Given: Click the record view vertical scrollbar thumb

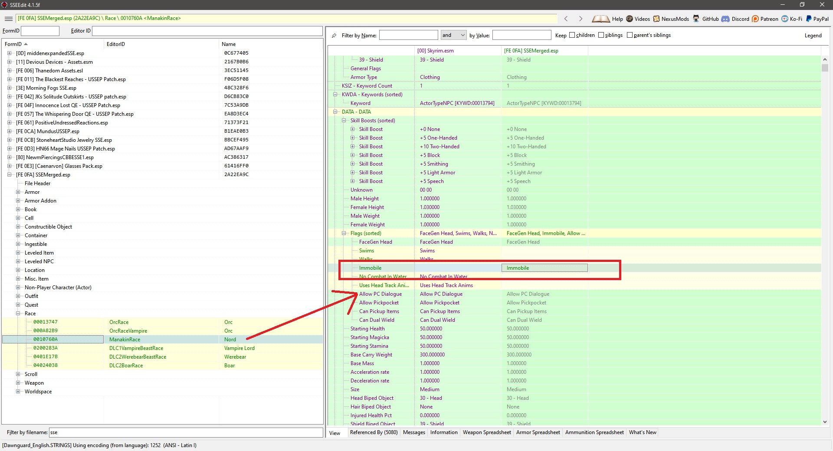Looking at the screenshot, I should pyautogui.click(x=825, y=68).
